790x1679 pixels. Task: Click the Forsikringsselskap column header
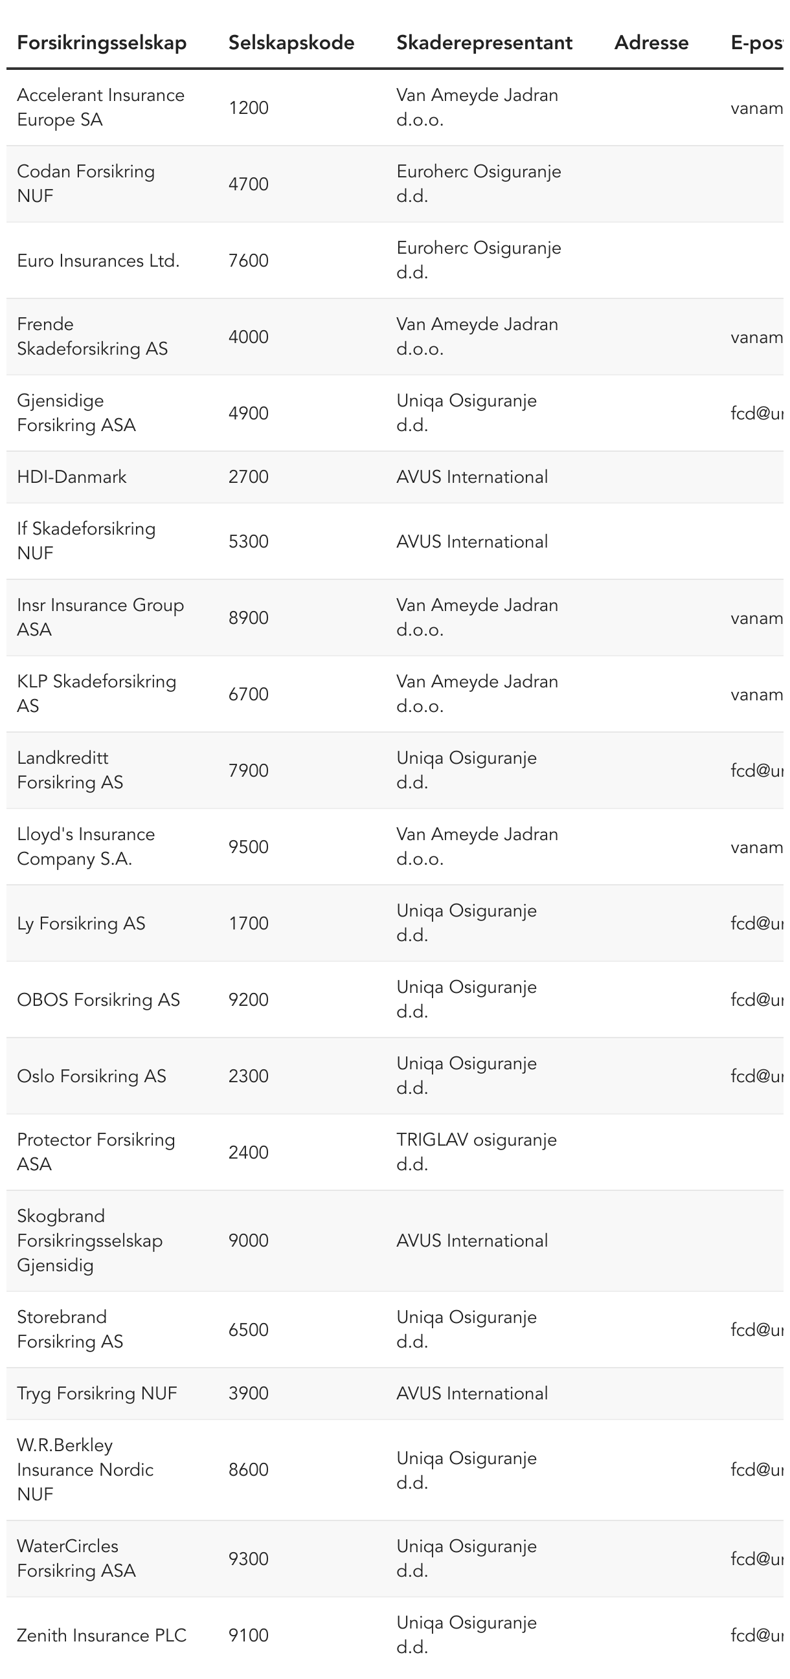(x=102, y=43)
